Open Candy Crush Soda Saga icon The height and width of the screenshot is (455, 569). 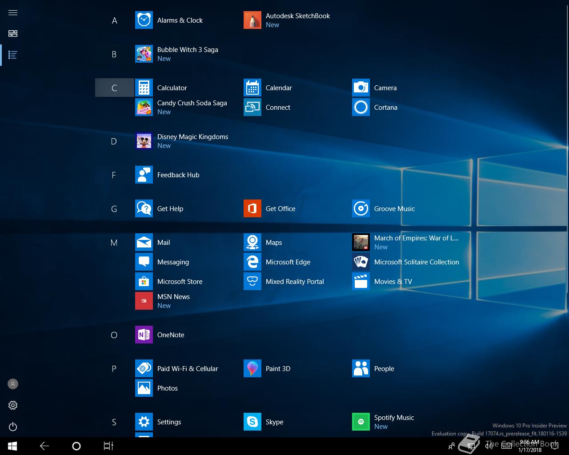pyautogui.click(x=144, y=108)
